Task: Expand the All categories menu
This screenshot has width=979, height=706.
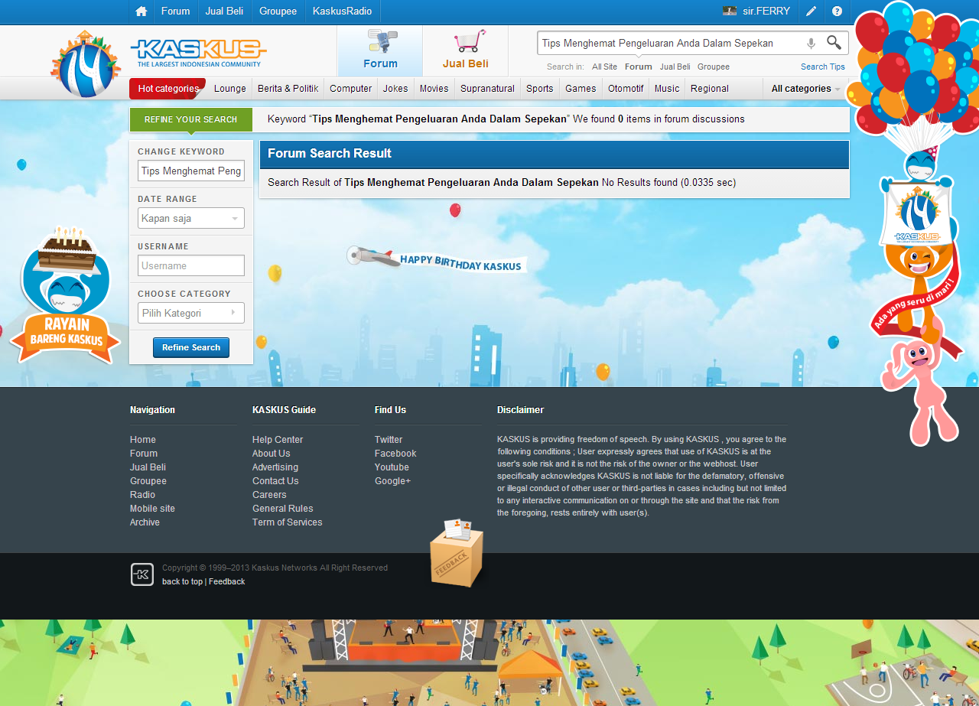Action: [806, 89]
